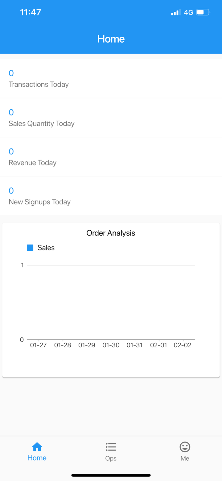Select the 01-27 date on chart axis
The height and width of the screenshot is (481, 222).
point(38,345)
